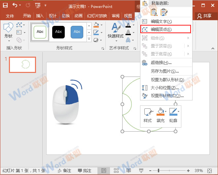This screenshot has width=218, height=175.
Task: Open the 形状 shapes dropdown
Action: 8,31
